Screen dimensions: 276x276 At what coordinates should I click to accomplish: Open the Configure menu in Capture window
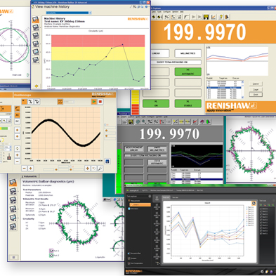click(167, 12)
